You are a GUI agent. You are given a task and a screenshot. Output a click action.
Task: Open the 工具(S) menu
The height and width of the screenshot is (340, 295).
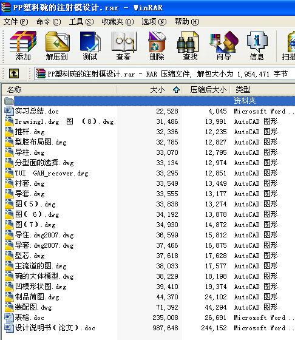[81, 22]
